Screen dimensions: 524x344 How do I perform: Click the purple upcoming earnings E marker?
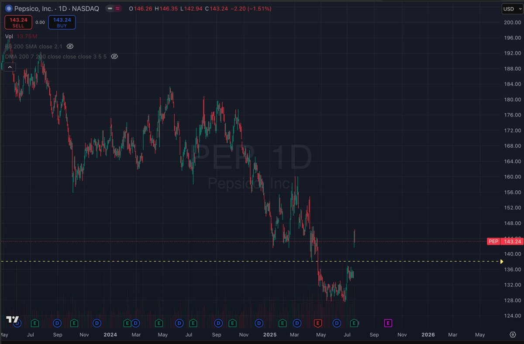(x=388, y=323)
